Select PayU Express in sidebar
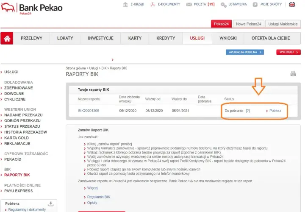 (x=19, y=191)
